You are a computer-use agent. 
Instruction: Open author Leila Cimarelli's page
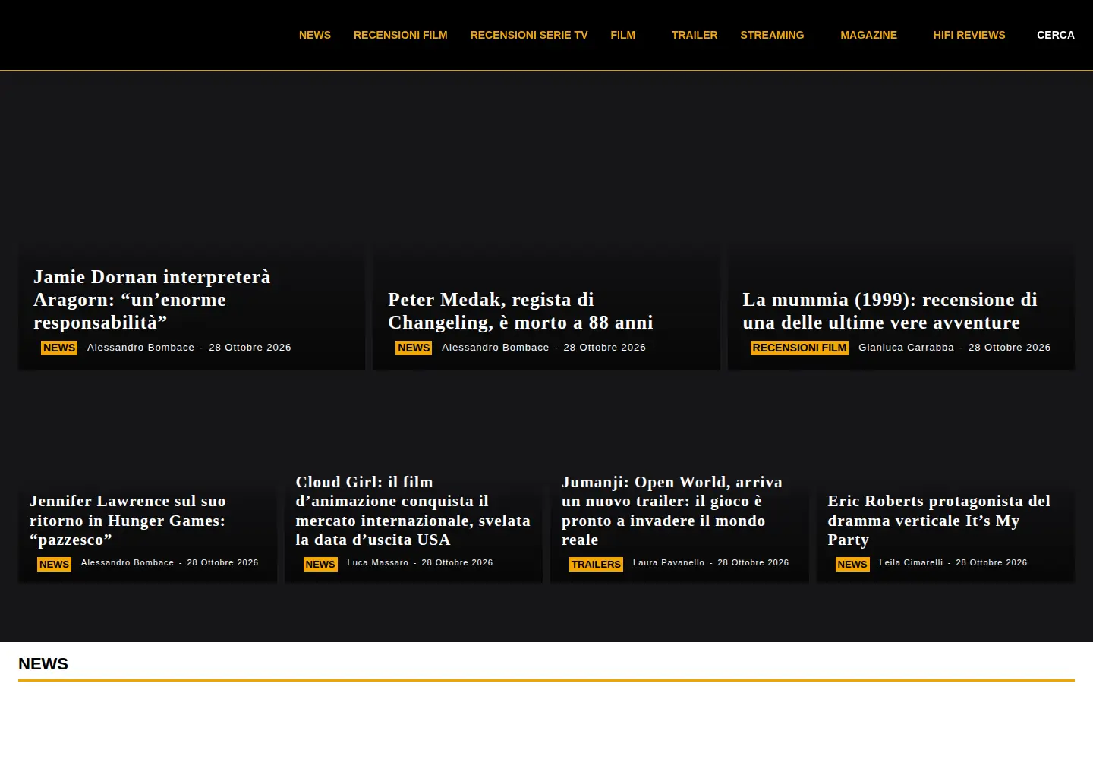[911, 562]
